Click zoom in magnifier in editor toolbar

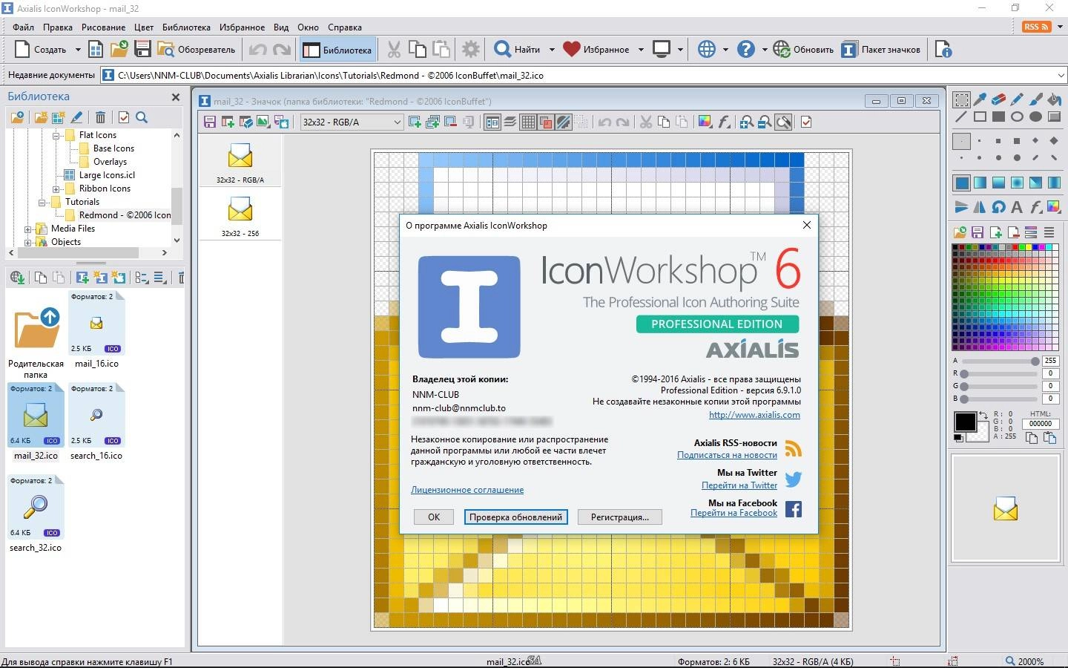click(747, 122)
